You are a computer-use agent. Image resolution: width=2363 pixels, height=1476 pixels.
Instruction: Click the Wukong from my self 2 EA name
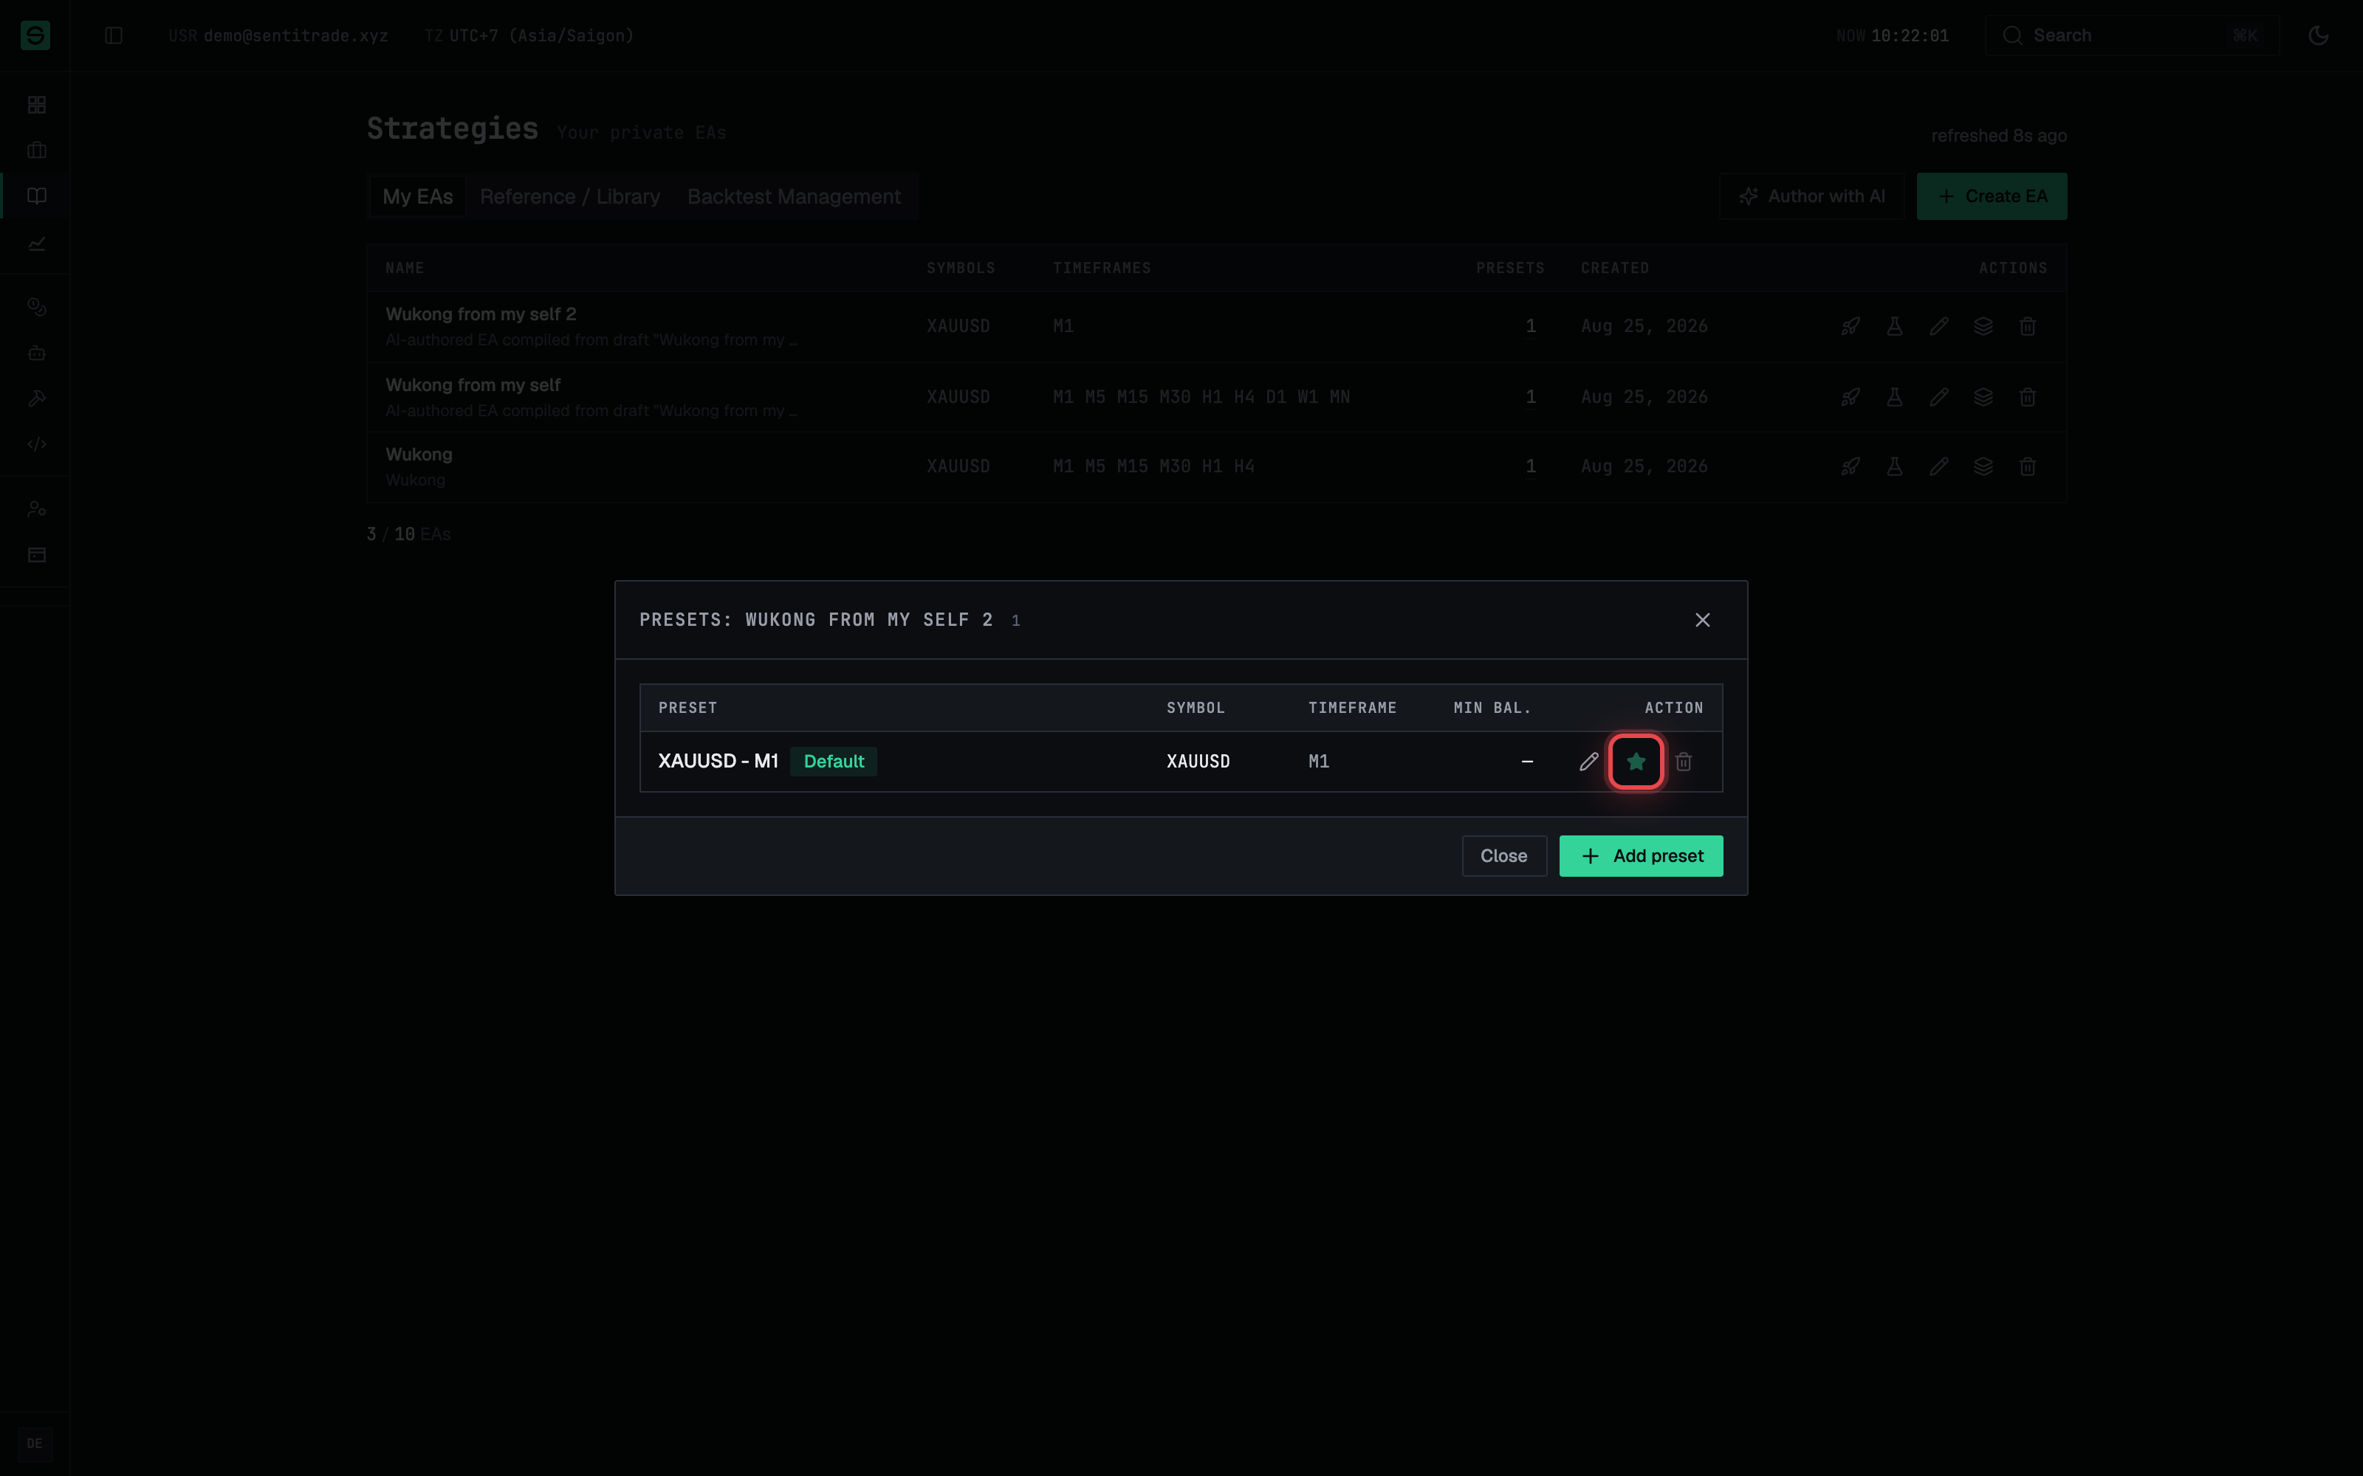(481, 314)
